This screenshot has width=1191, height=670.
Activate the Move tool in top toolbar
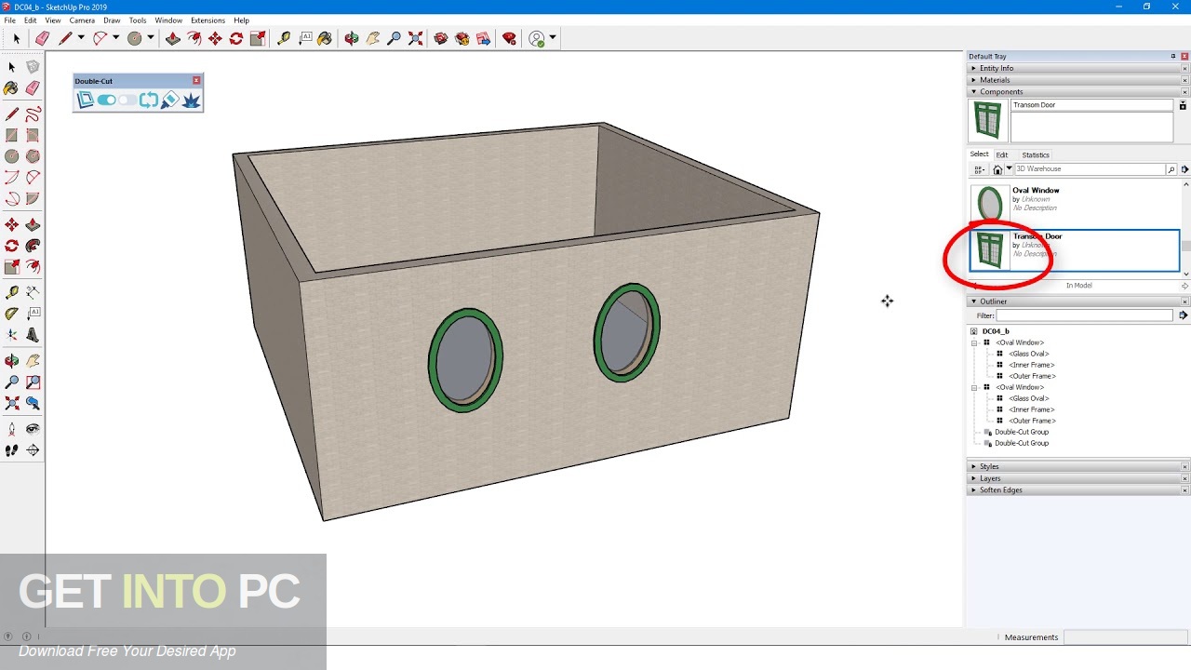pos(215,38)
